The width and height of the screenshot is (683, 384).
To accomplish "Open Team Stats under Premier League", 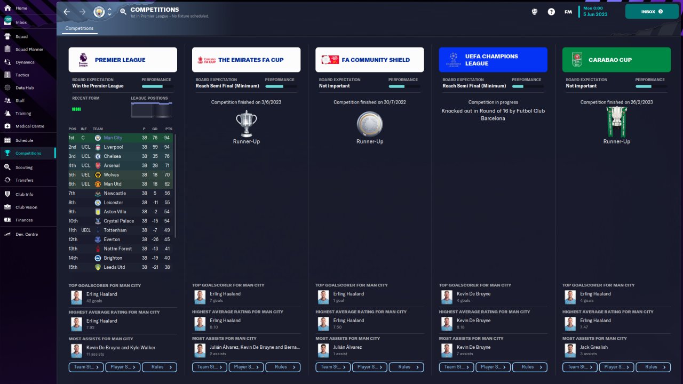I will pos(86,367).
